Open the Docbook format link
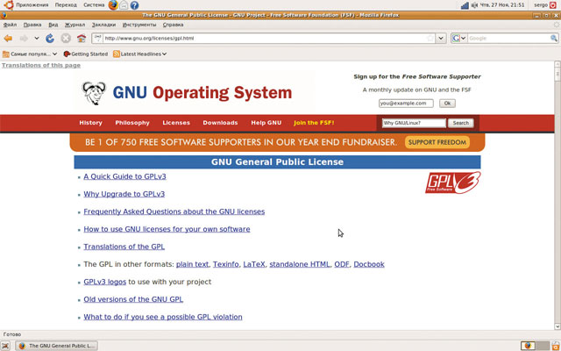This screenshot has width=561, height=351. pos(369,264)
